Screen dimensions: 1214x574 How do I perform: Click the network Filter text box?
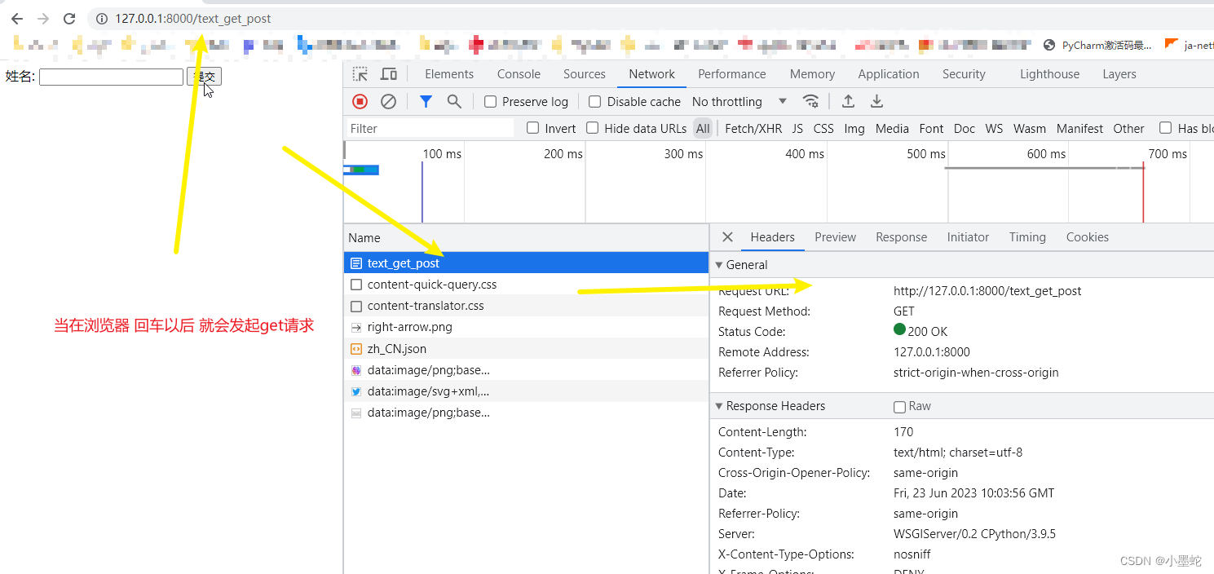click(x=430, y=128)
